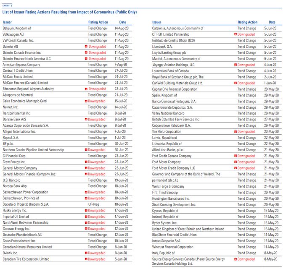286x269 pixels.
Task: Click the red downgrade icon for Husky Energy Inc.
Action: 86,210
